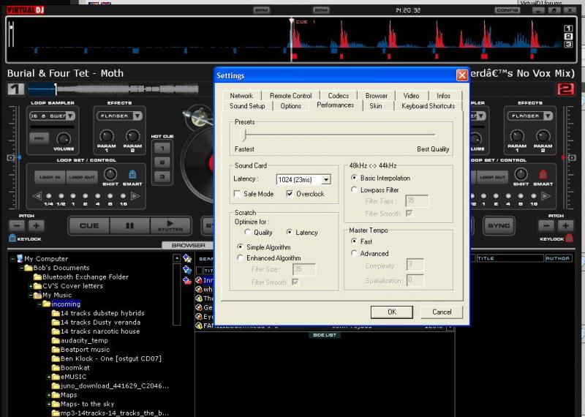Click the Presets quality slider track

click(x=340, y=135)
